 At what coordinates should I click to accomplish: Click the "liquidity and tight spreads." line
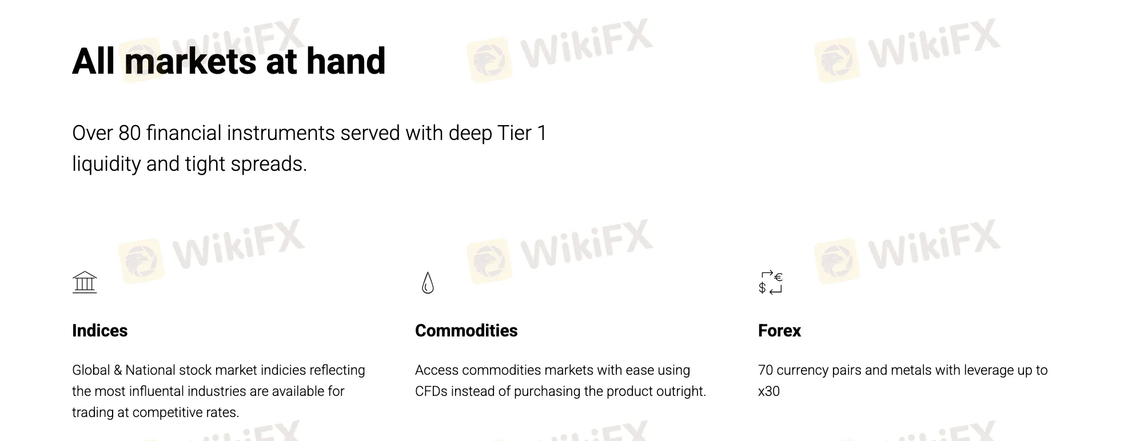click(190, 164)
